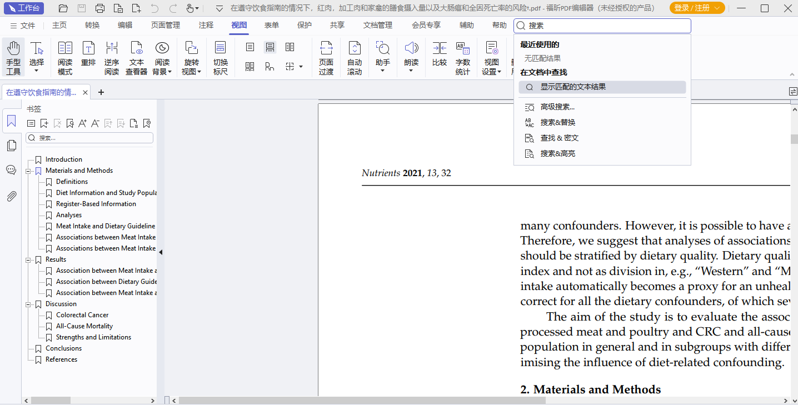Open the bookmarks side panel
The width and height of the screenshot is (798, 405).
(11, 121)
